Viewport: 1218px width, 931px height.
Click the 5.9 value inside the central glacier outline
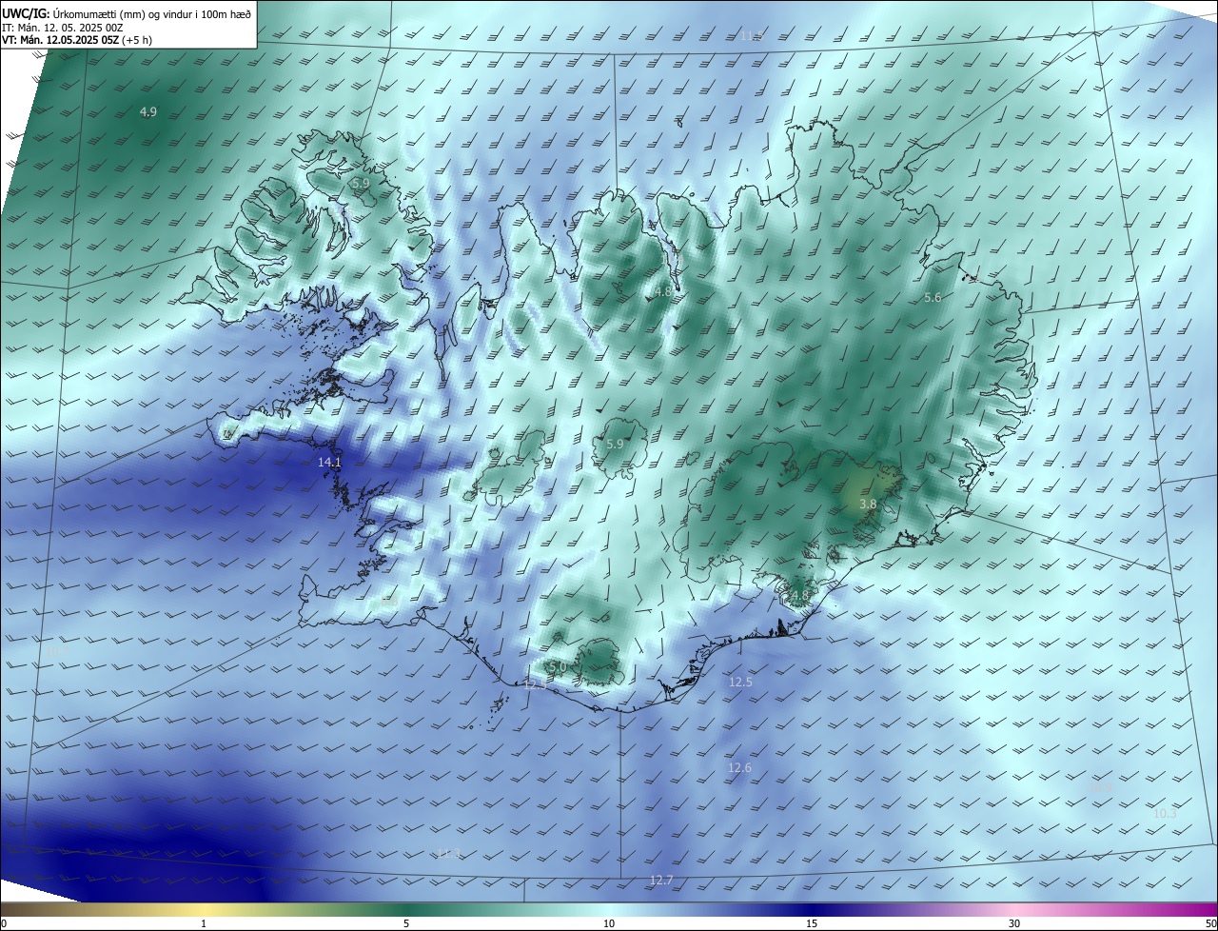pos(615,445)
